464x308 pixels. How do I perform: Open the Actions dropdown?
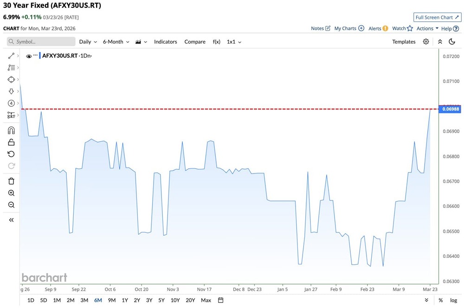point(427,28)
